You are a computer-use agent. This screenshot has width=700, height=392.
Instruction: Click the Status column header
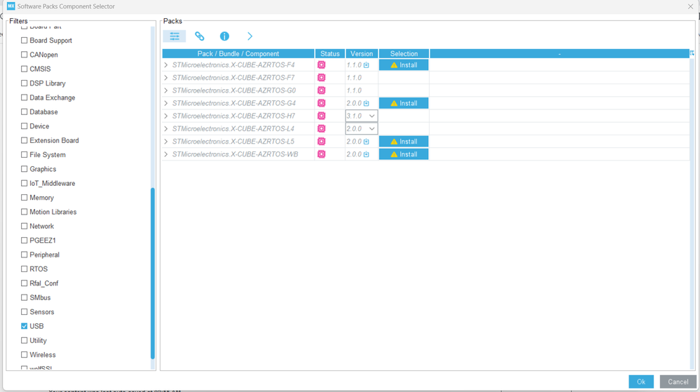pyautogui.click(x=330, y=53)
